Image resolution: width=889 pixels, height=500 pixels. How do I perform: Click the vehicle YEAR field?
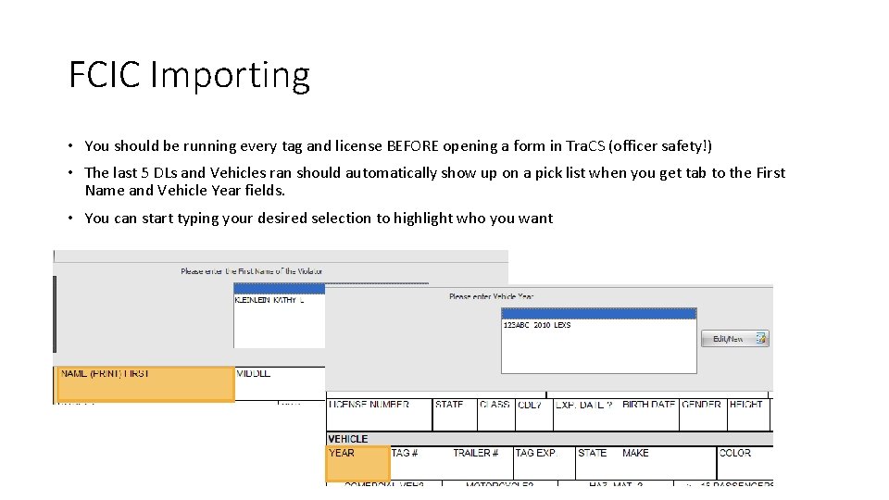coord(358,464)
